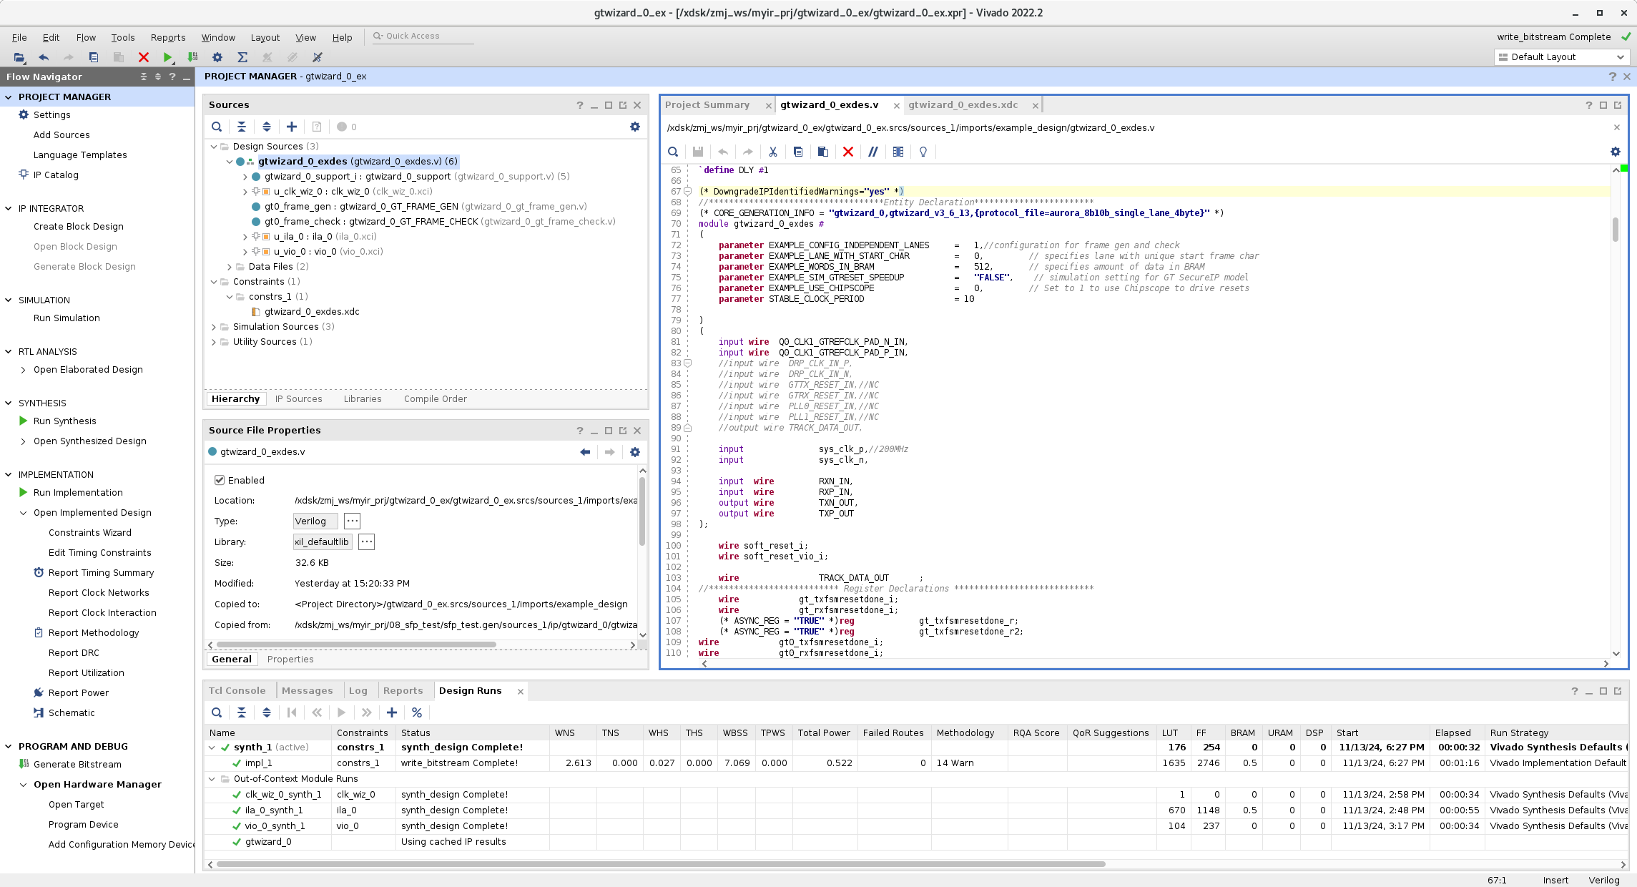
Task: Create new run with plus icon
Action: coord(392,712)
